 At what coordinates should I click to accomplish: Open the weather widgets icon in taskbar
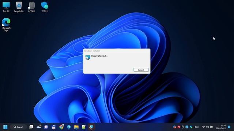(39, 127)
